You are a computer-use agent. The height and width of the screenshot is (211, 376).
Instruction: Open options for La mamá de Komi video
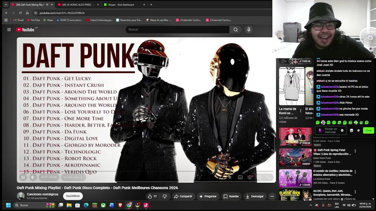click(301, 111)
